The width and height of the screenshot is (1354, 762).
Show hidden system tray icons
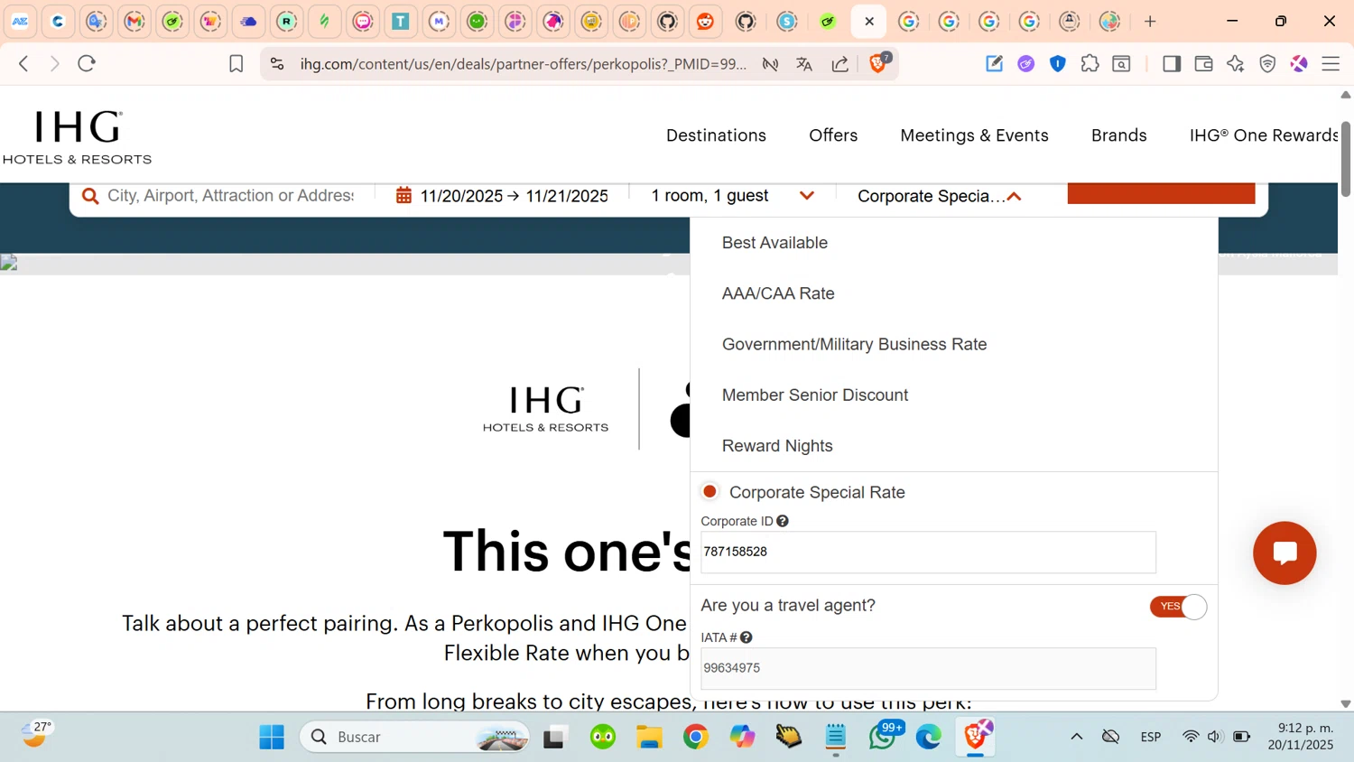tap(1077, 737)
